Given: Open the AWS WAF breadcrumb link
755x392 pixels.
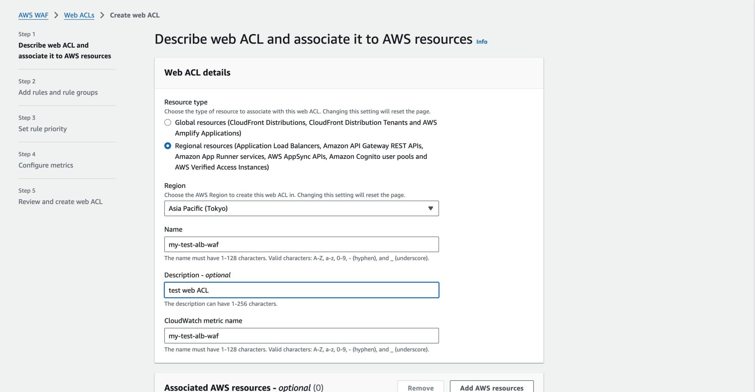Looking at the screenshot, I should (33, 15).
